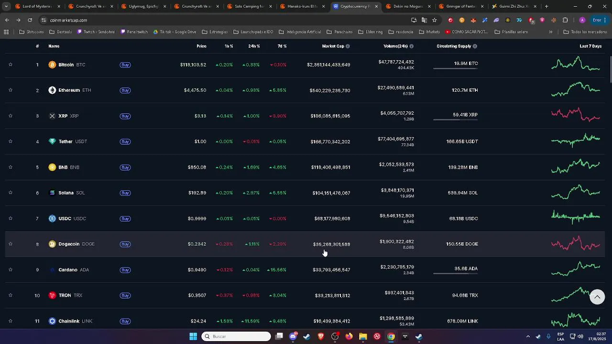
Task: Click the USDC coin logo
Action: pos(52,218)
